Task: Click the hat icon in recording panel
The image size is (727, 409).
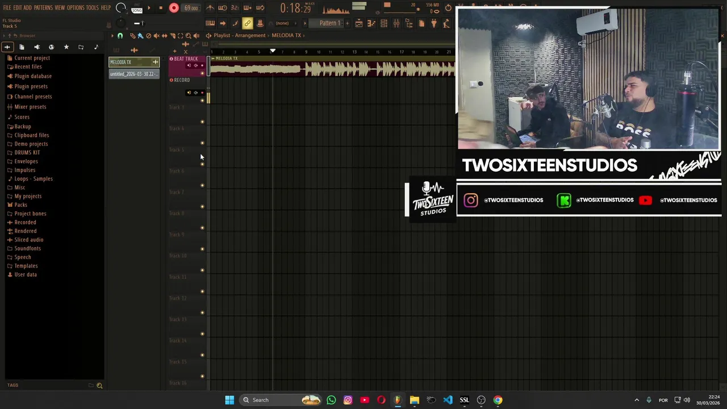Action: [260, 23]
